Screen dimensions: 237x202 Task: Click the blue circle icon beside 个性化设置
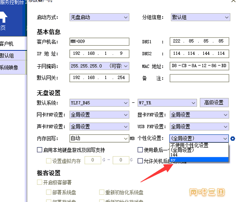click(x=233, y=138)
